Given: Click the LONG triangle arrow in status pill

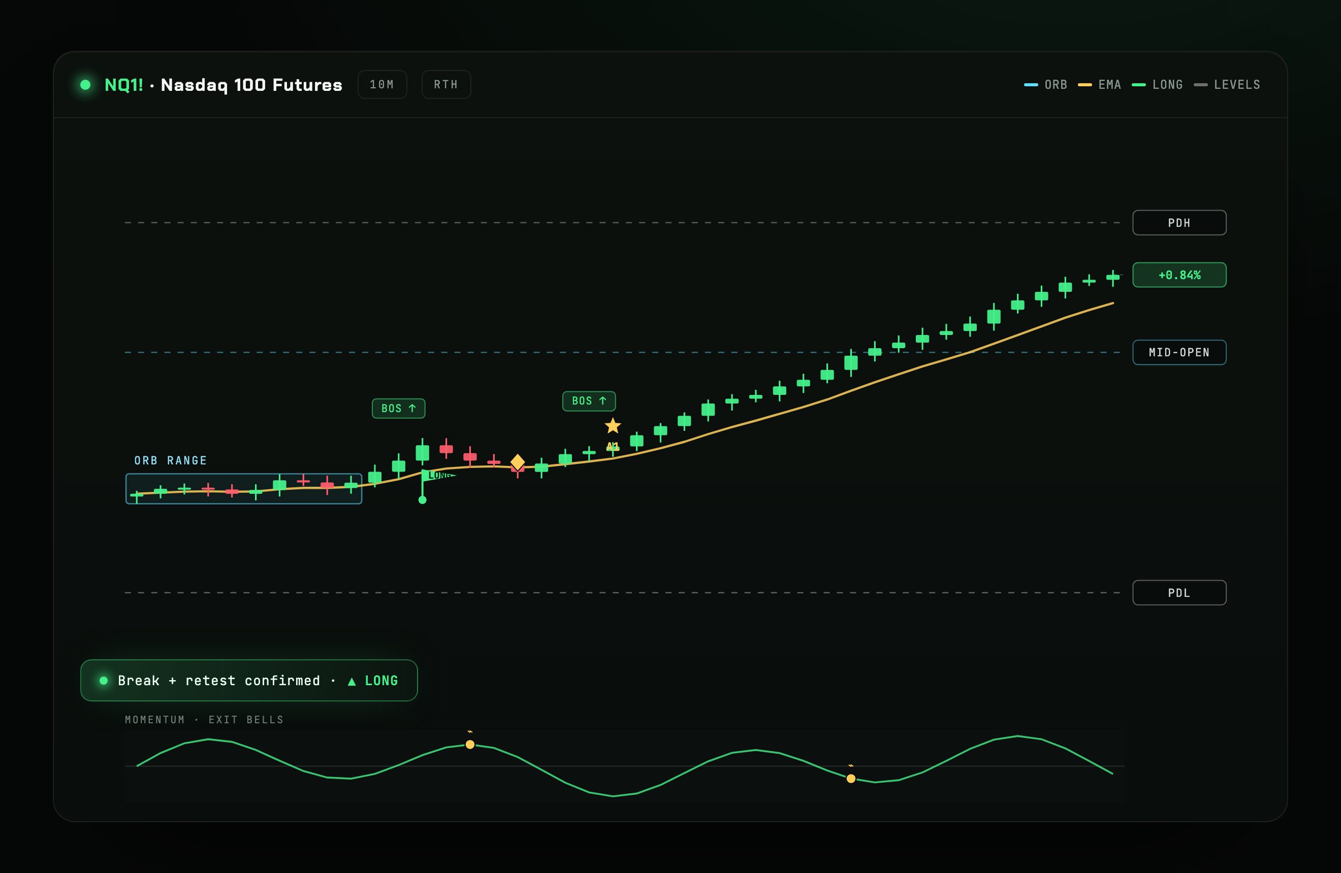Looking at the screenshot, I should 352,681.
